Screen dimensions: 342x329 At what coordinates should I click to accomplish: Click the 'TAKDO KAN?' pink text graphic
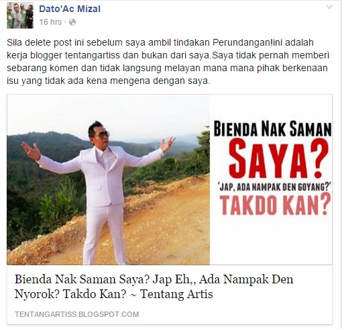click(276, 204)
